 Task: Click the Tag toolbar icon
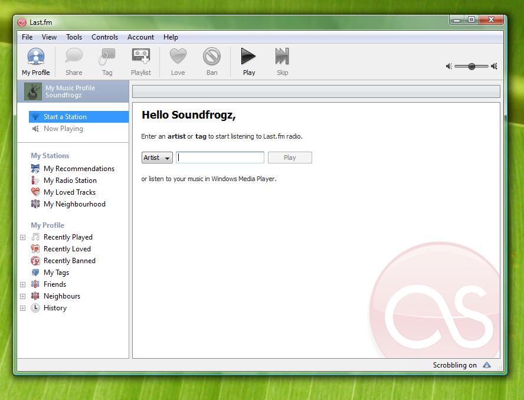[107, 57]
